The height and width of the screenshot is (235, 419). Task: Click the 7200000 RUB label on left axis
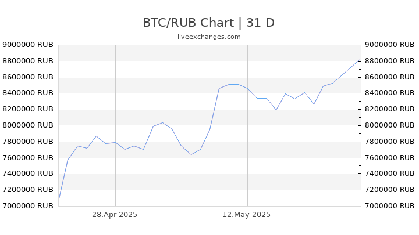coord(28,190)
